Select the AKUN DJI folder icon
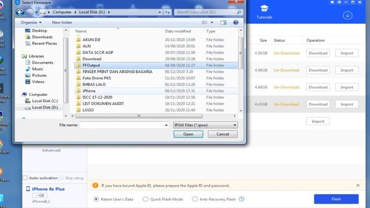 (79, 40)
